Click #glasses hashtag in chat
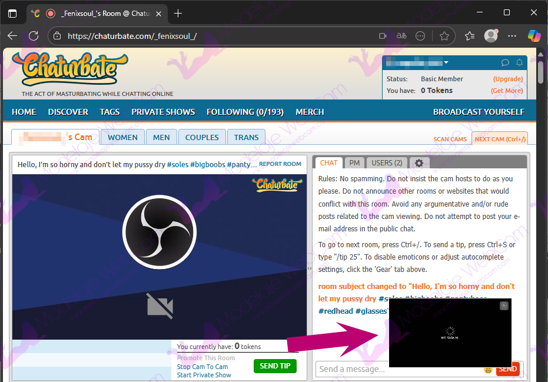The image size is (548, 382). point(371,311)
